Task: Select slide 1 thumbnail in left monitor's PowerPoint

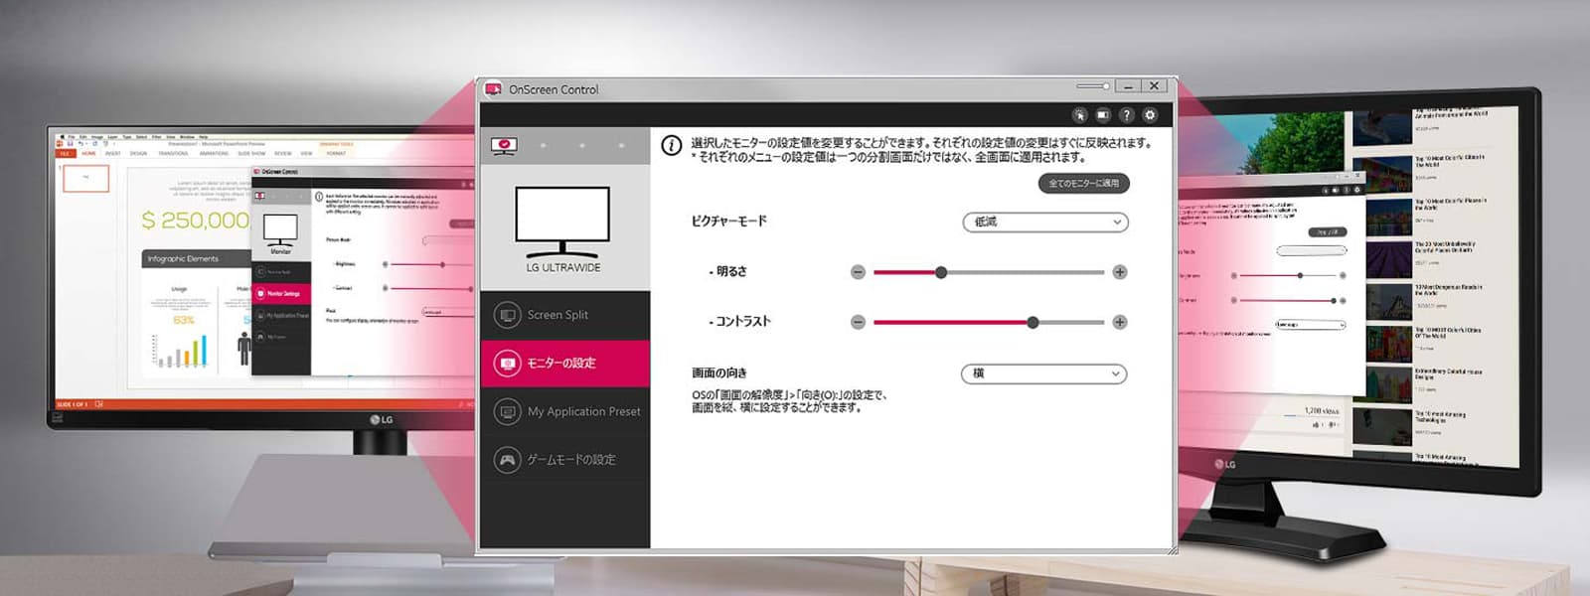Action: pos(85,178)
